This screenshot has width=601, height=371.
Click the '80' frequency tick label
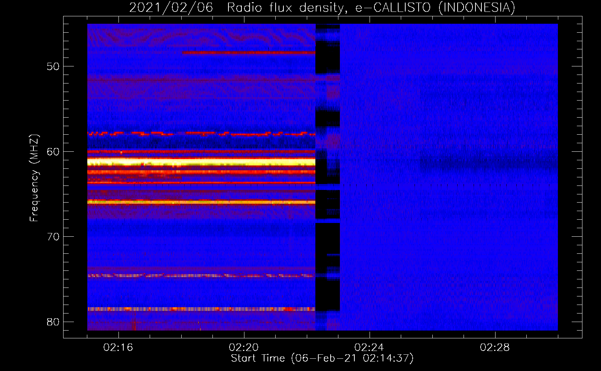(x=53, y=322)
